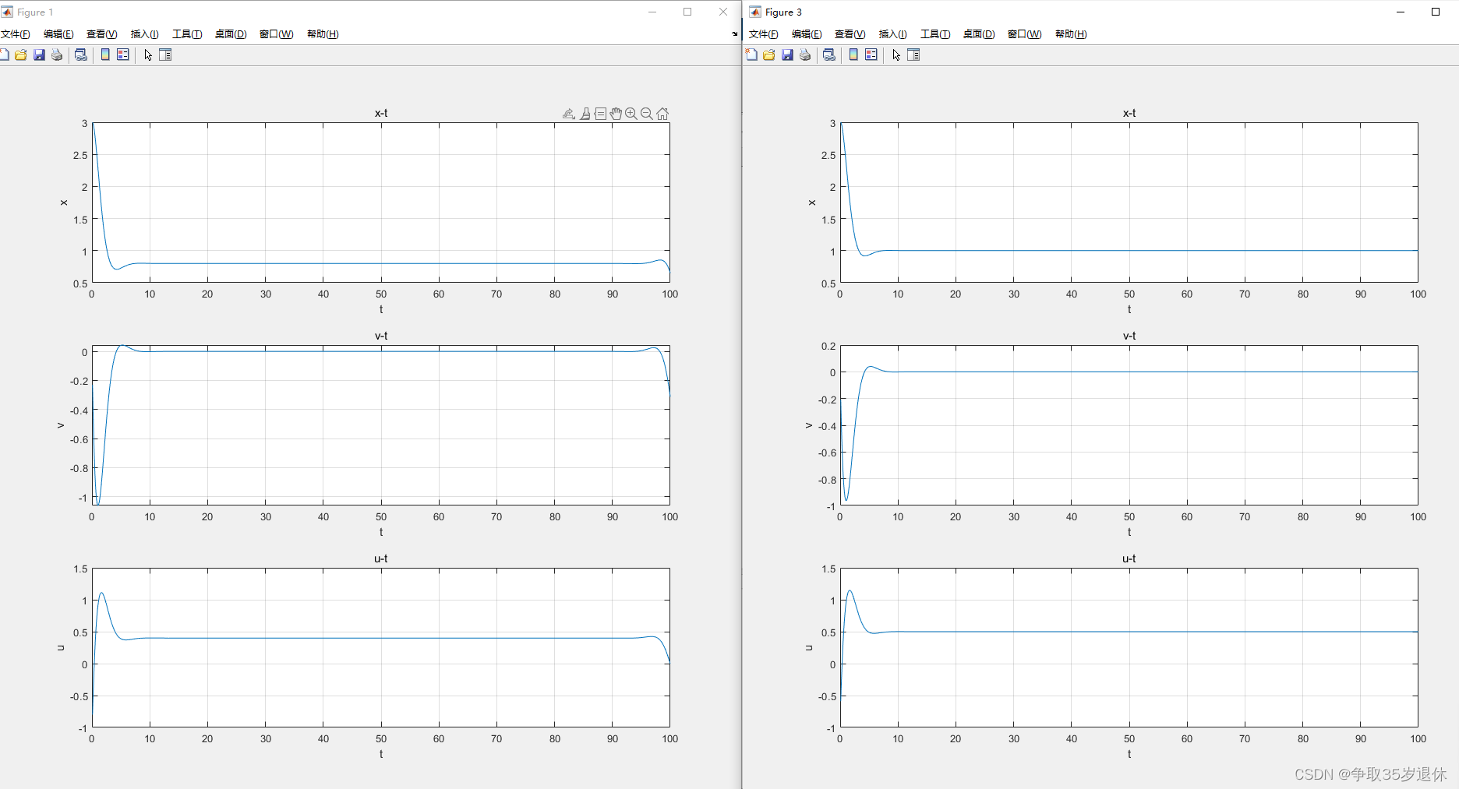Click the y-axis label x in Figure 1
Viewport: 1459px width, 789px height.
point(64,203)
